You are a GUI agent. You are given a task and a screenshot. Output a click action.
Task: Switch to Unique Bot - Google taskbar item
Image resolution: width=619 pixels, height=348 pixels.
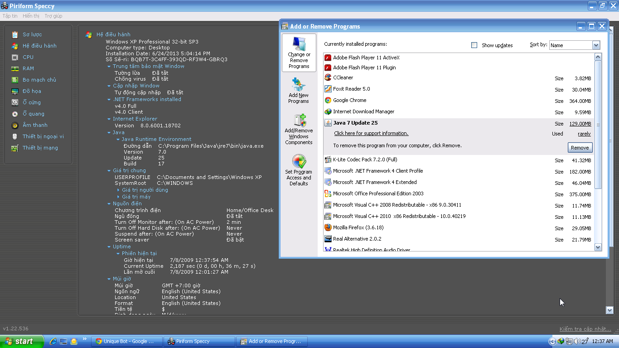click(x=127, y=341)
